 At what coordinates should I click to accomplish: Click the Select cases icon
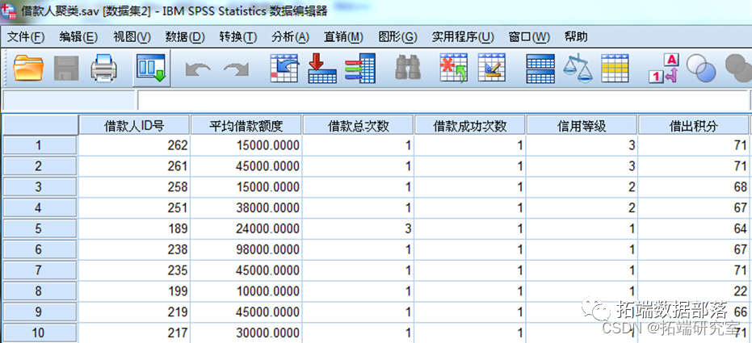pos(615,68)
